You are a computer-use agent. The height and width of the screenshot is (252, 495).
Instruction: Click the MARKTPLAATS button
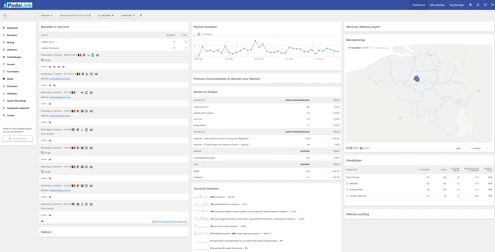tap(18, 139)
